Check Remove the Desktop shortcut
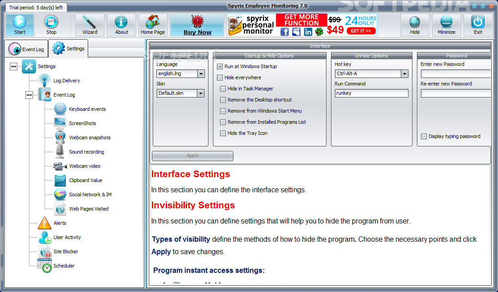 [223, 100]
